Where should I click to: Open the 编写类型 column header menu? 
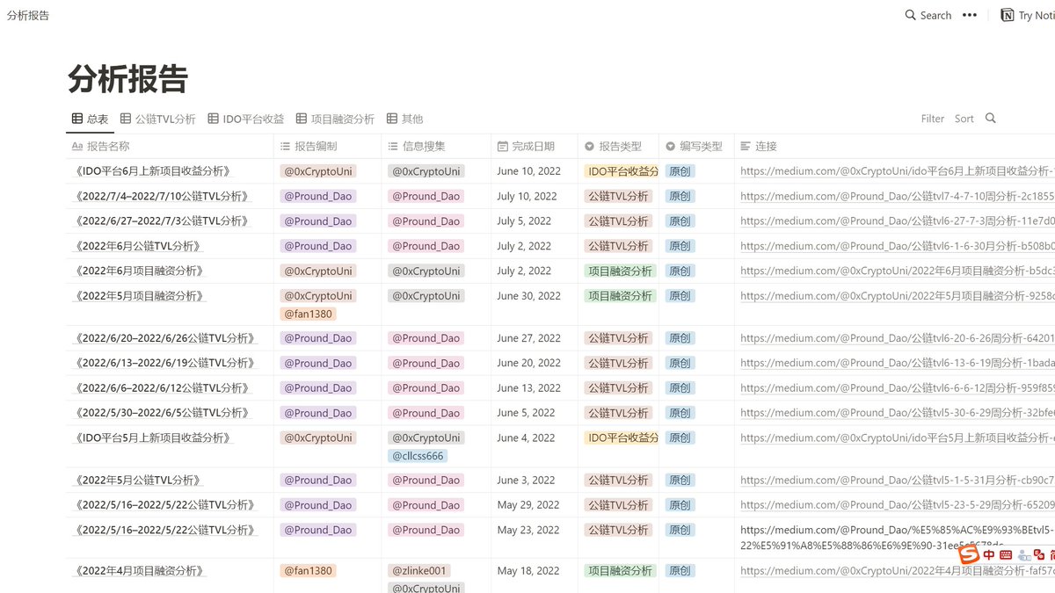pos(696,147)
